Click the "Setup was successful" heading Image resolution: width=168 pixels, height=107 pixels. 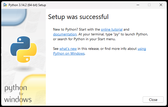[78, 17]
